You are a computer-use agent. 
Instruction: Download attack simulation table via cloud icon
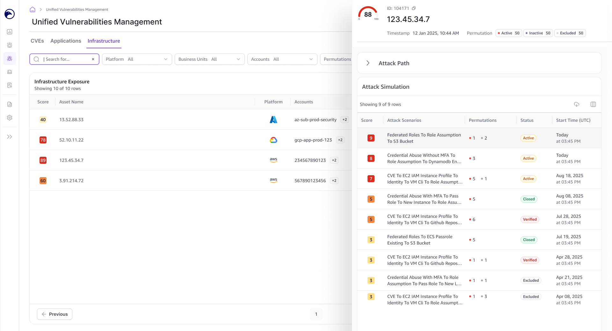(x=577, y=104)
